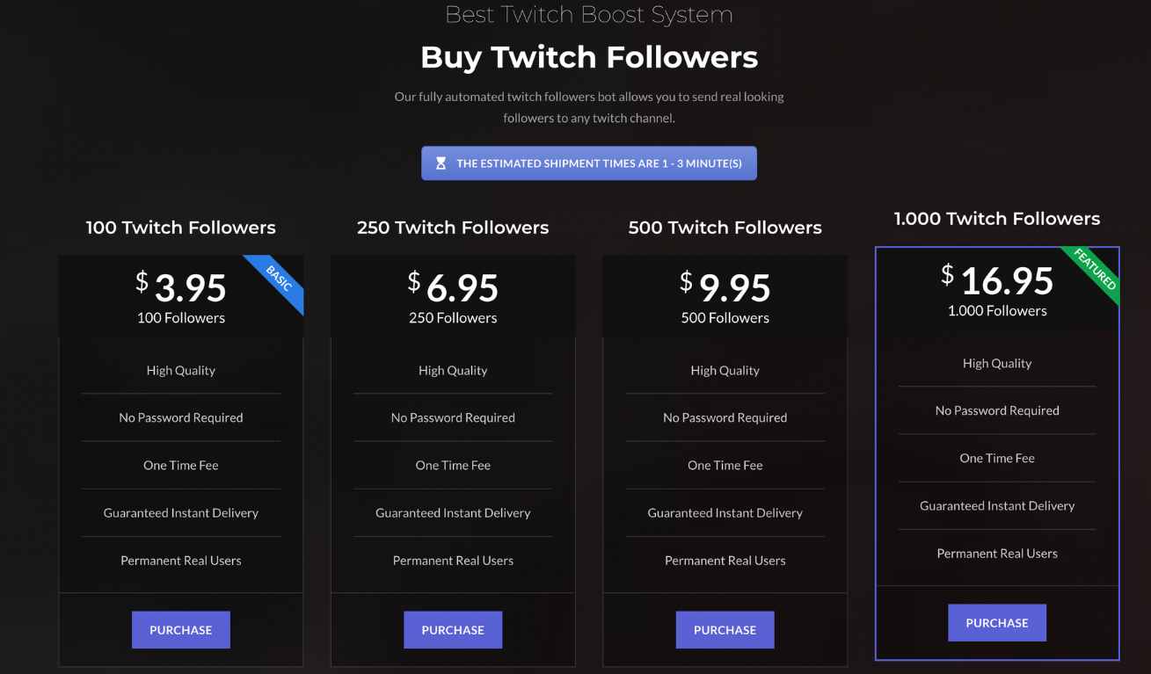
Task: Click the green FEATURED corner ribbon
Action: (x=1096, y=271)
